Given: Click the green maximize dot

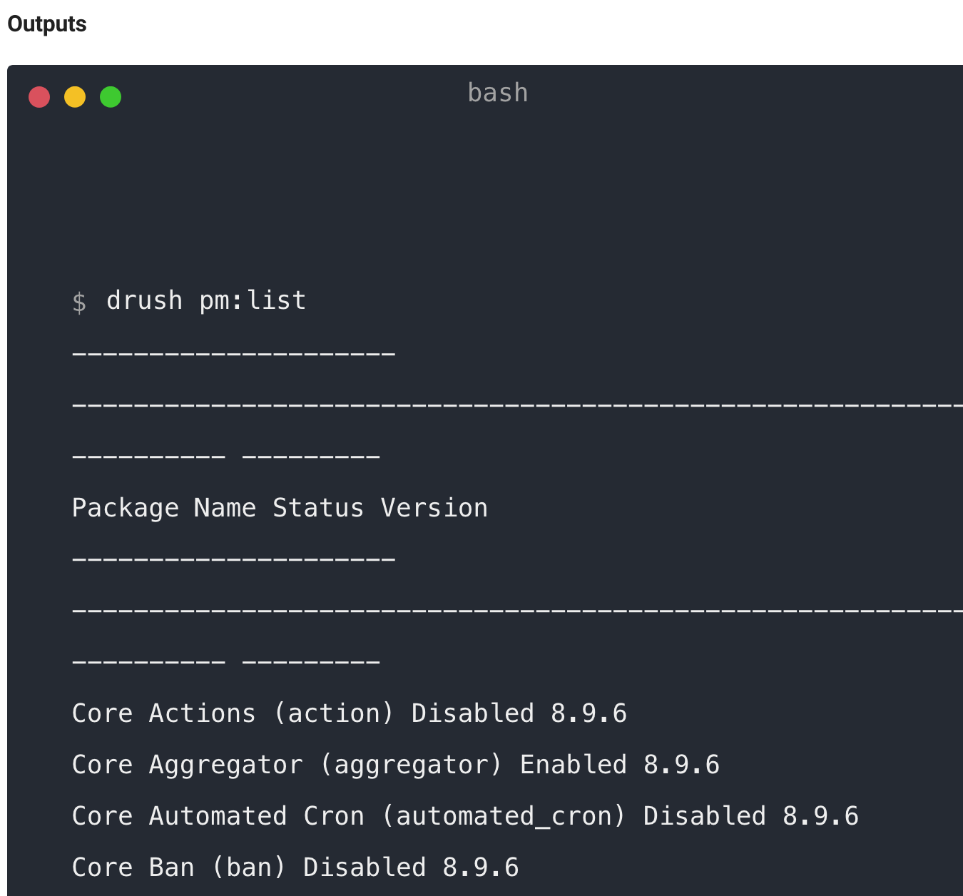Looking at the screenshot, I should (x=111, y=96).
